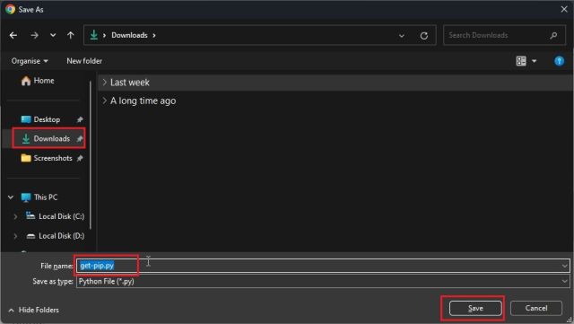This screenshot has width=574, height=324.
Task: Go up one folder level
Action: click(71, 35)
